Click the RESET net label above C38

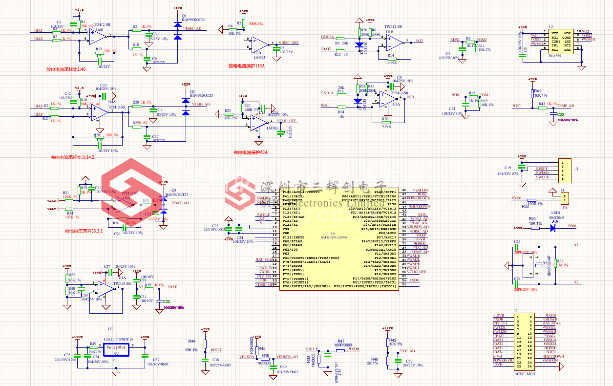tap(216, 350)
